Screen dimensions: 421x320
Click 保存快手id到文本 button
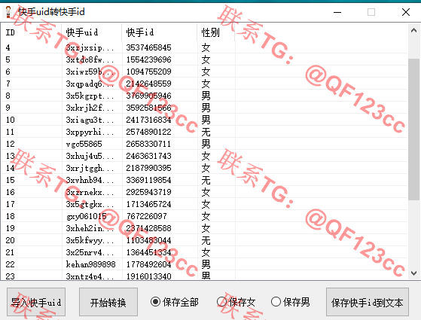367,302
